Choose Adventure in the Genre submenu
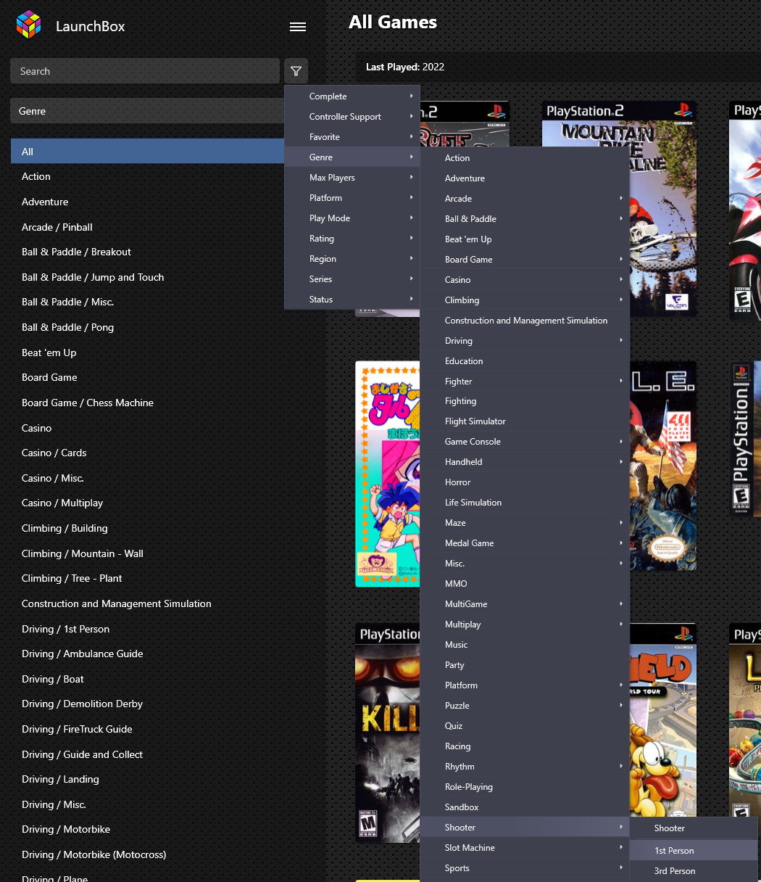 pyautogui.click(x=525, y=178)
